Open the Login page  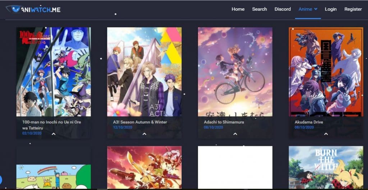click(x=331, y=9)
